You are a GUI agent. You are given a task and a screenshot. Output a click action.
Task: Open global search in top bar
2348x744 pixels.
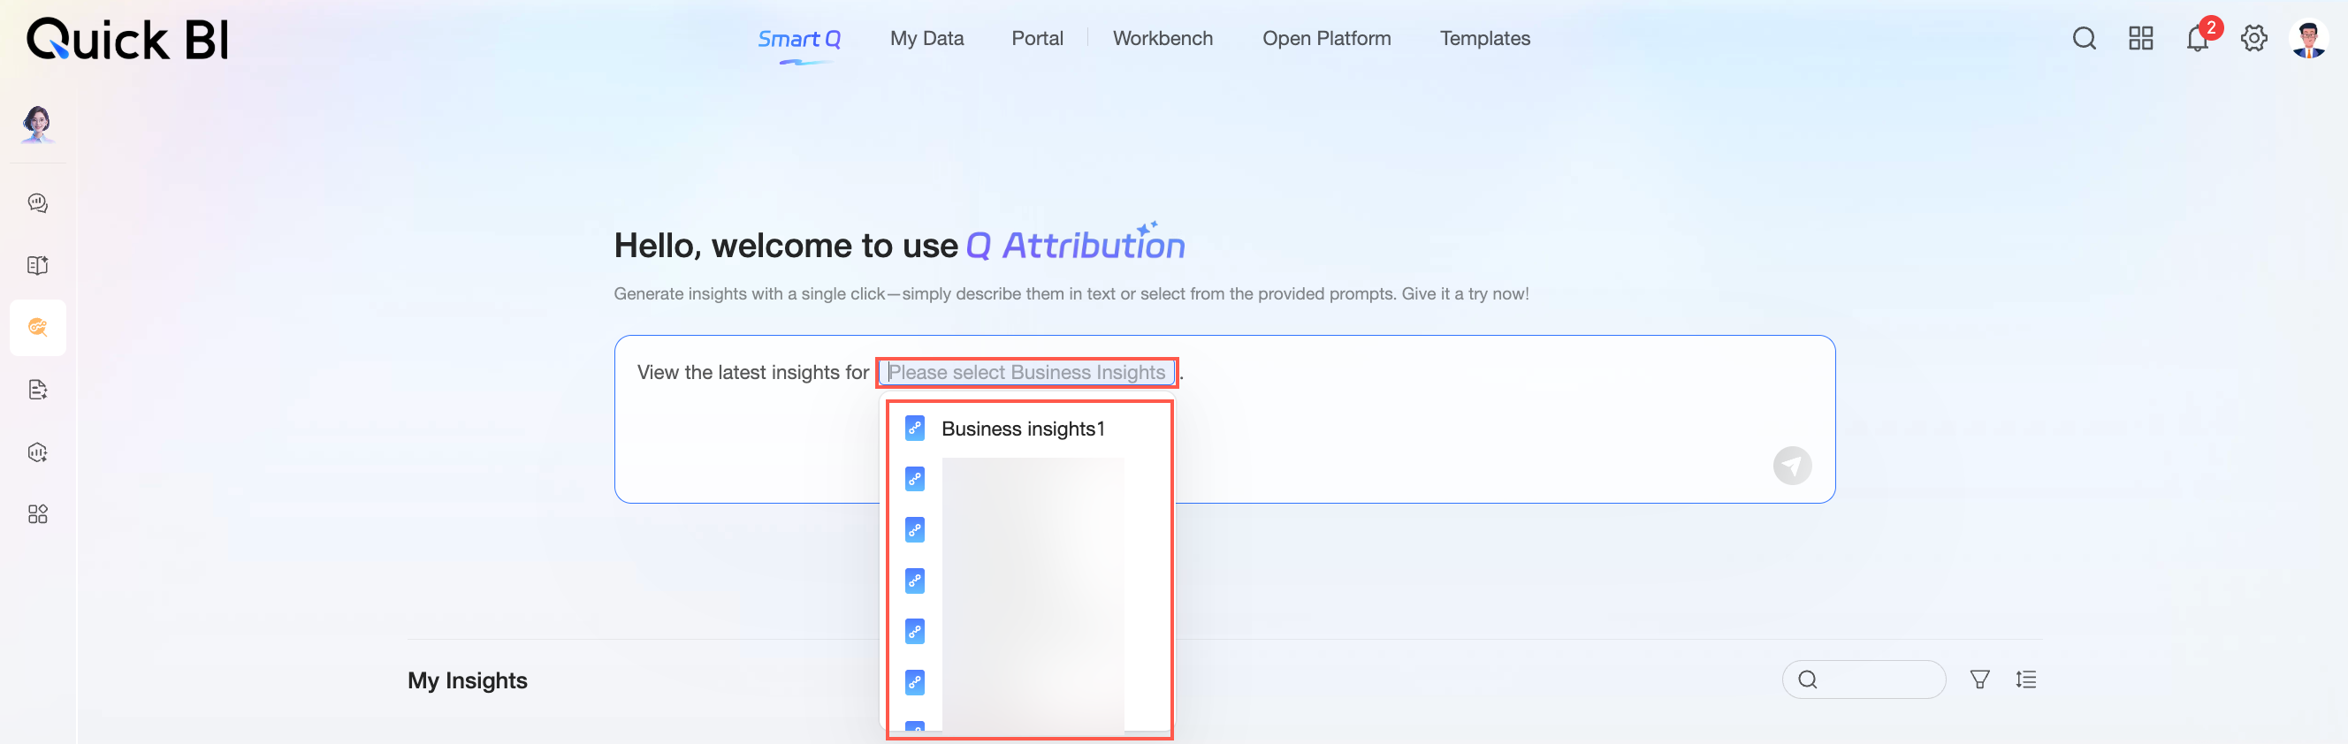[x=2084, y=38]
